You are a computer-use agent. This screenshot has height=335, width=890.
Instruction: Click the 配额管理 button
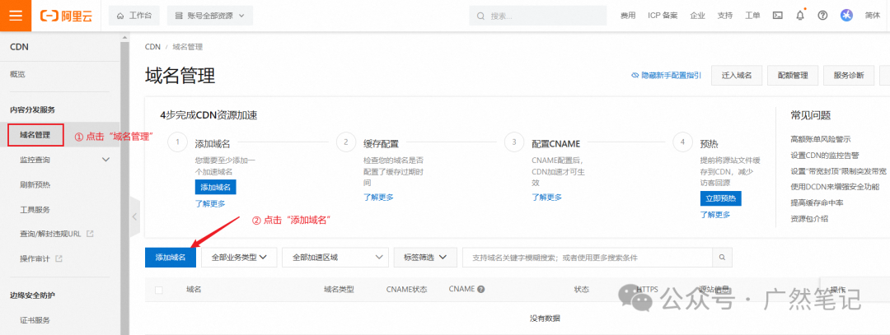click(793, 75)
